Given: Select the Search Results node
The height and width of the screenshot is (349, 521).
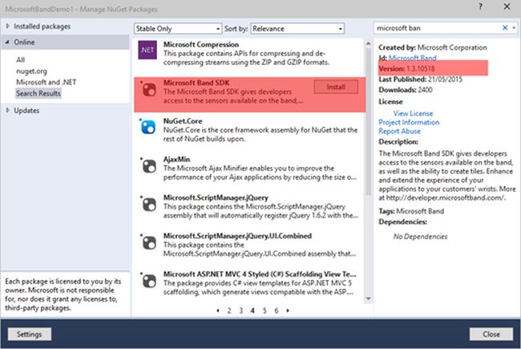Looking at the screenshot, I should pyautogui.click(x=38, y=94).
